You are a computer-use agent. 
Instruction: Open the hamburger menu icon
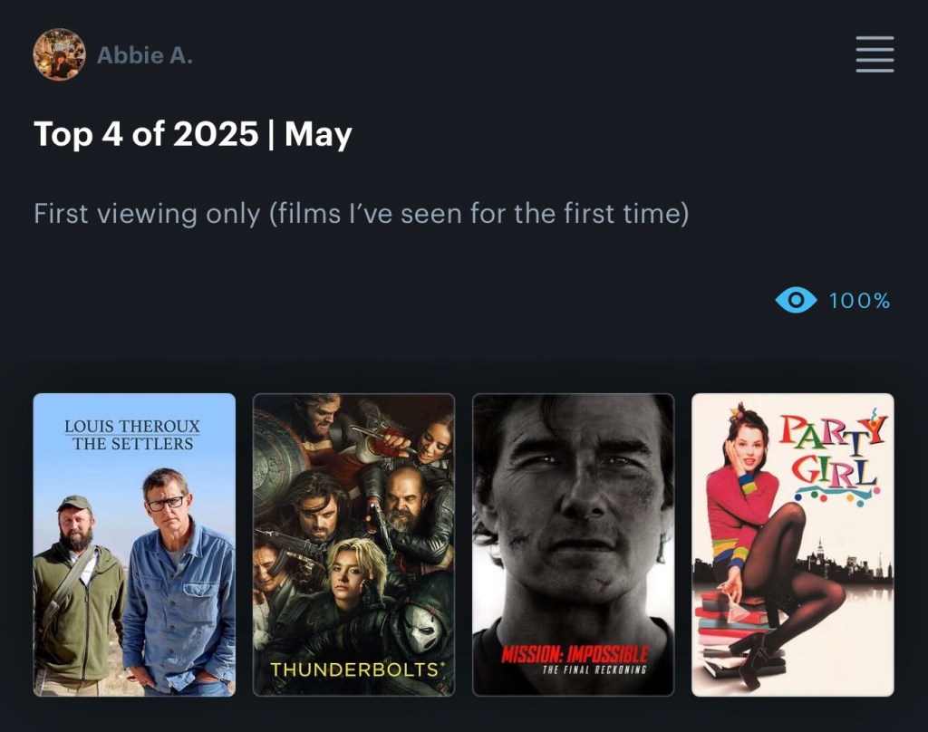point(875,54)
